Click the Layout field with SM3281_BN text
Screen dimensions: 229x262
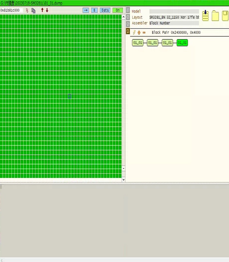point(174,17)
